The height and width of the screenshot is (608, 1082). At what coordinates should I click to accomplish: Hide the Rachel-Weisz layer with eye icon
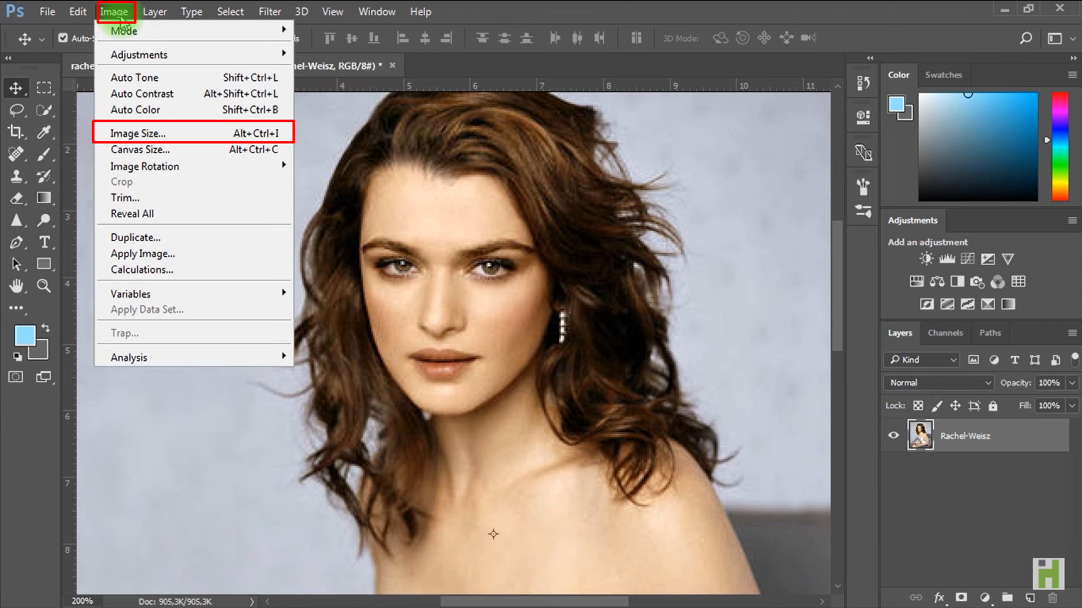[893, 435]
